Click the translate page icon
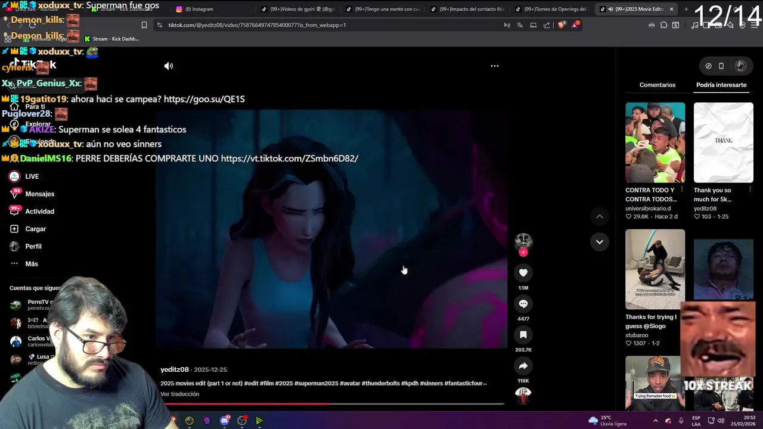 [520, 25]
